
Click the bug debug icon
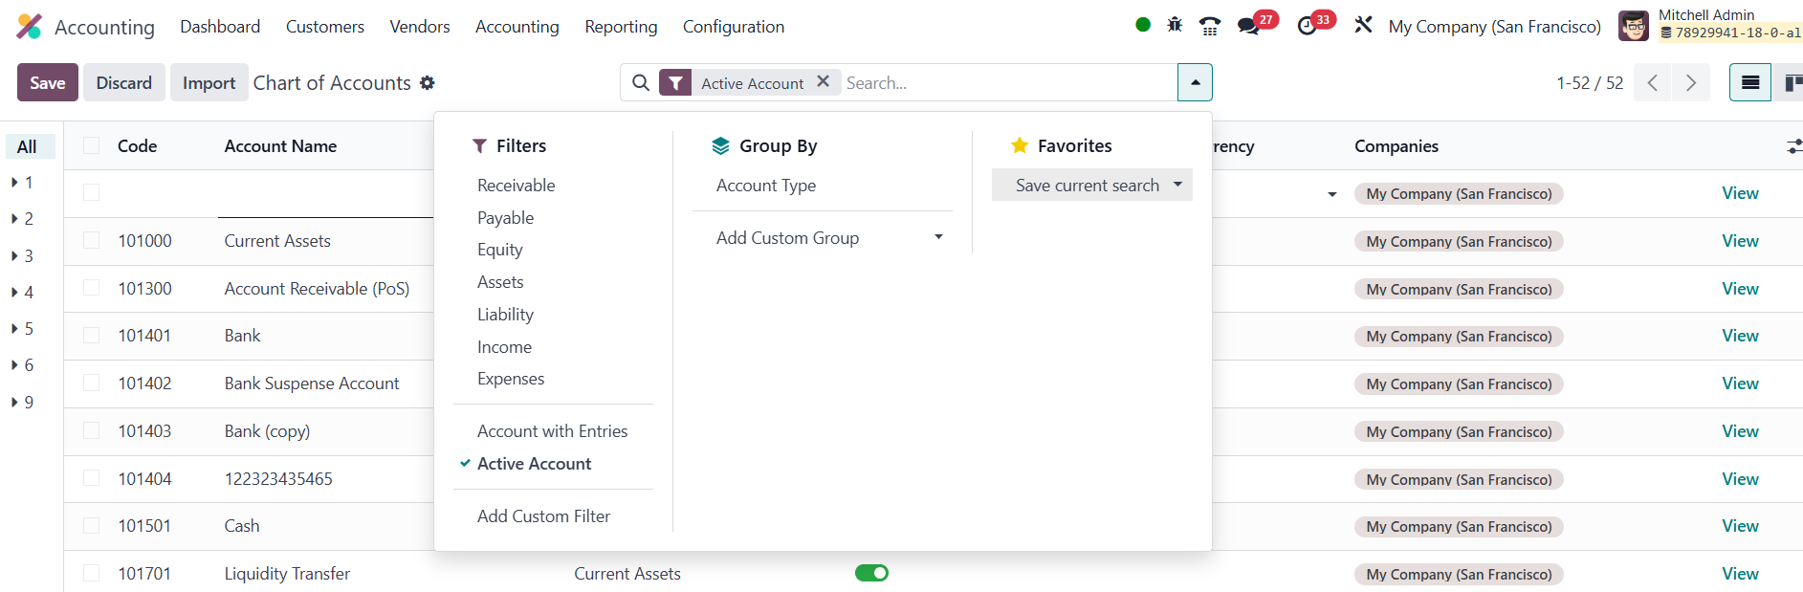pyautogui.click(x=1175, y=25)
